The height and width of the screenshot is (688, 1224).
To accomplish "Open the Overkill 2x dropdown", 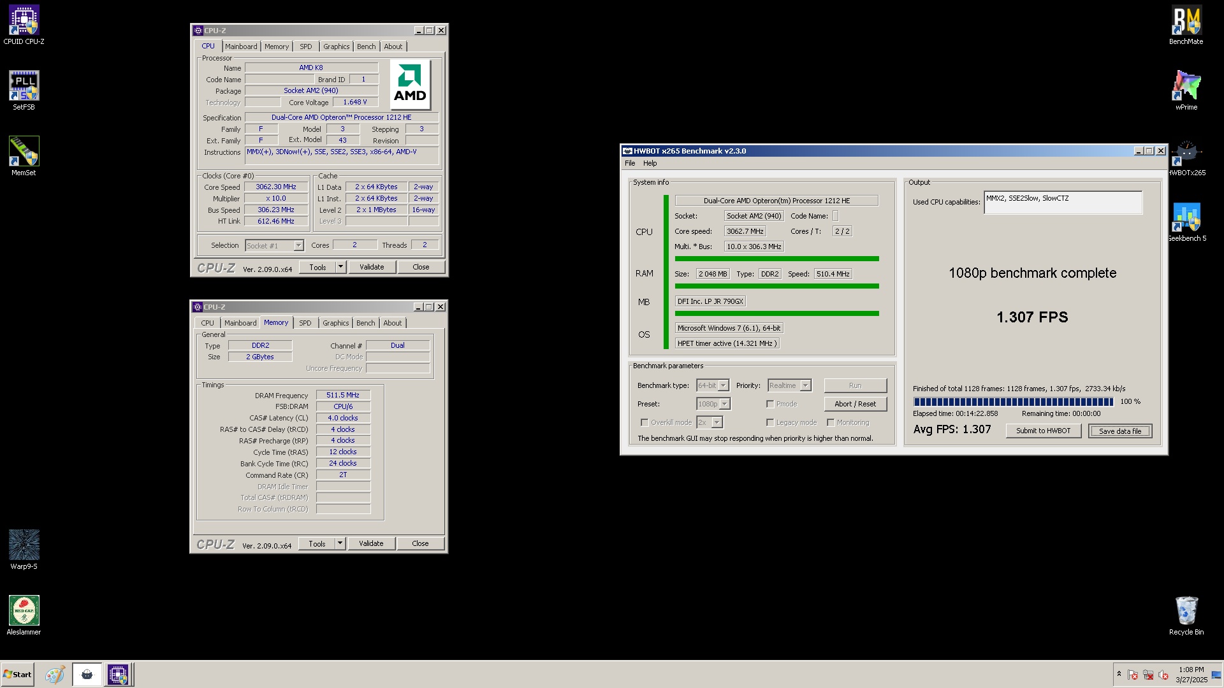I will point(710,422).
